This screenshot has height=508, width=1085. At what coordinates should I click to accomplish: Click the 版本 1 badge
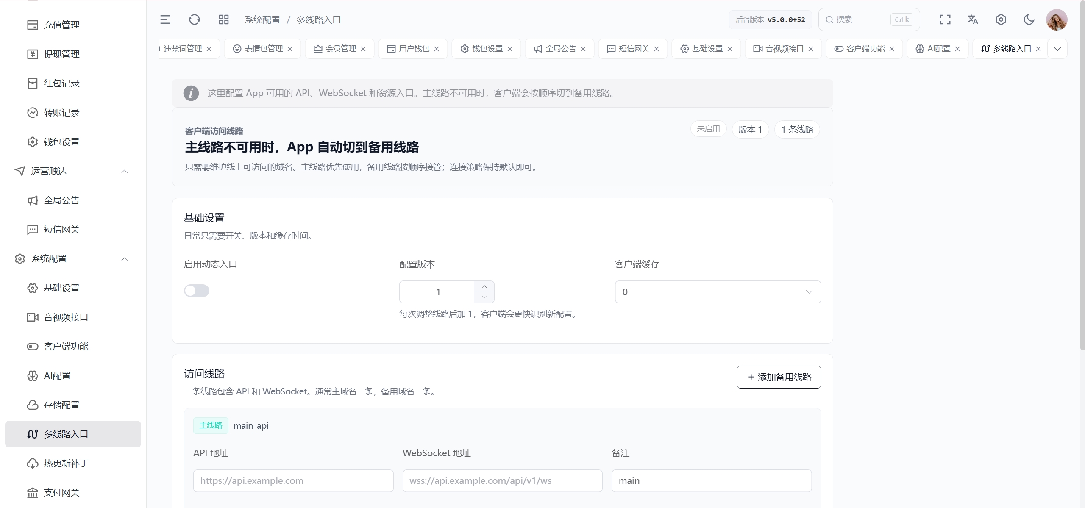click(750, 129)
